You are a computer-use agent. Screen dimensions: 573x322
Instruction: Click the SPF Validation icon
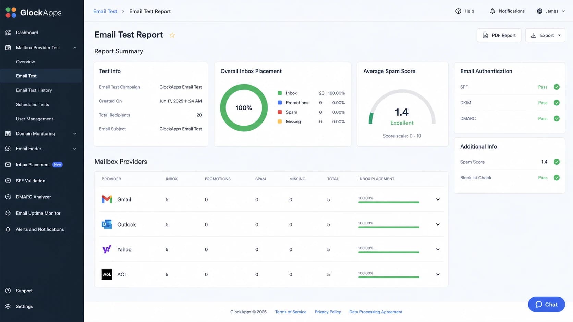point(8,181)
